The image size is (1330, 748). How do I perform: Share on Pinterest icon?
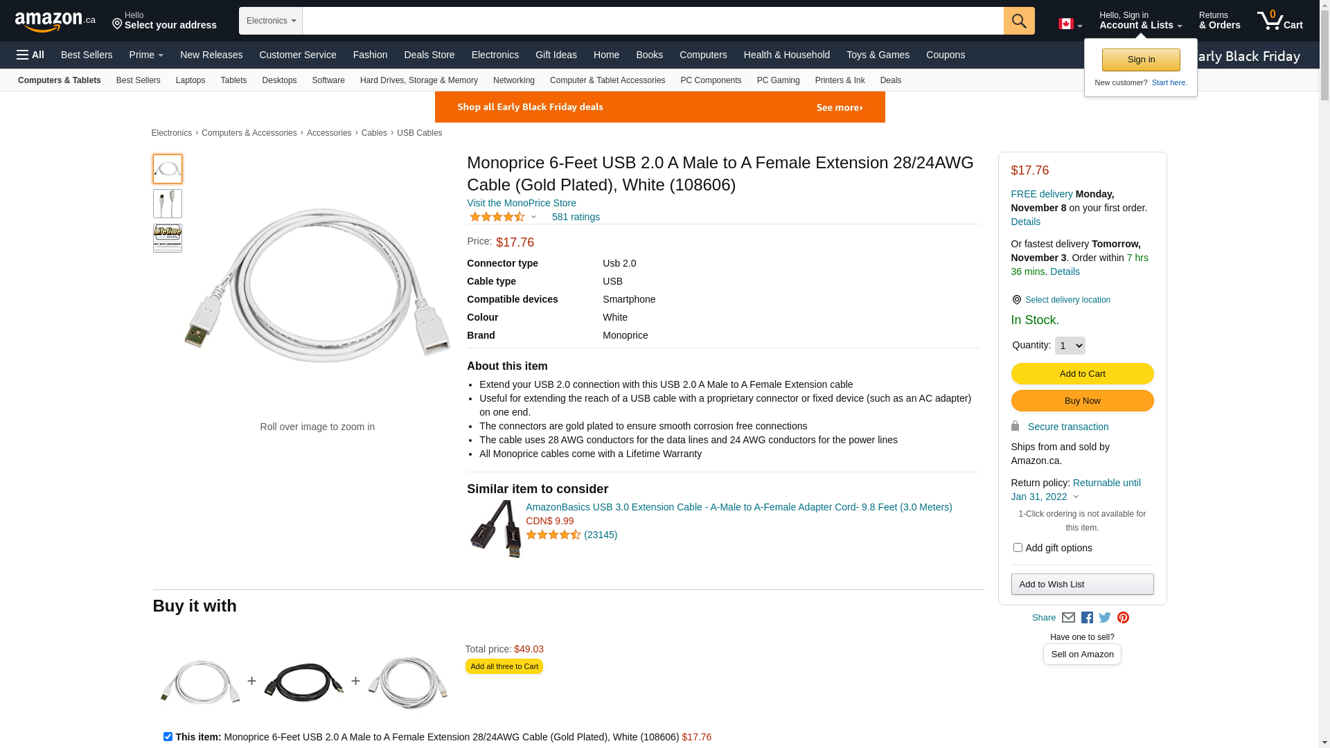coord(1123,618)
